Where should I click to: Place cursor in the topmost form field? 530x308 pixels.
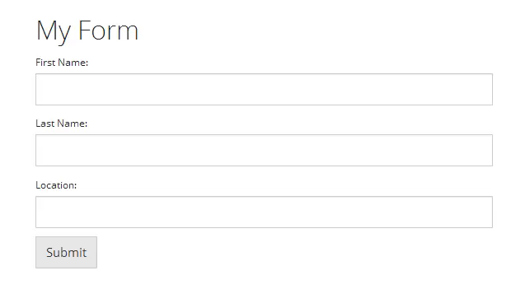264,89
